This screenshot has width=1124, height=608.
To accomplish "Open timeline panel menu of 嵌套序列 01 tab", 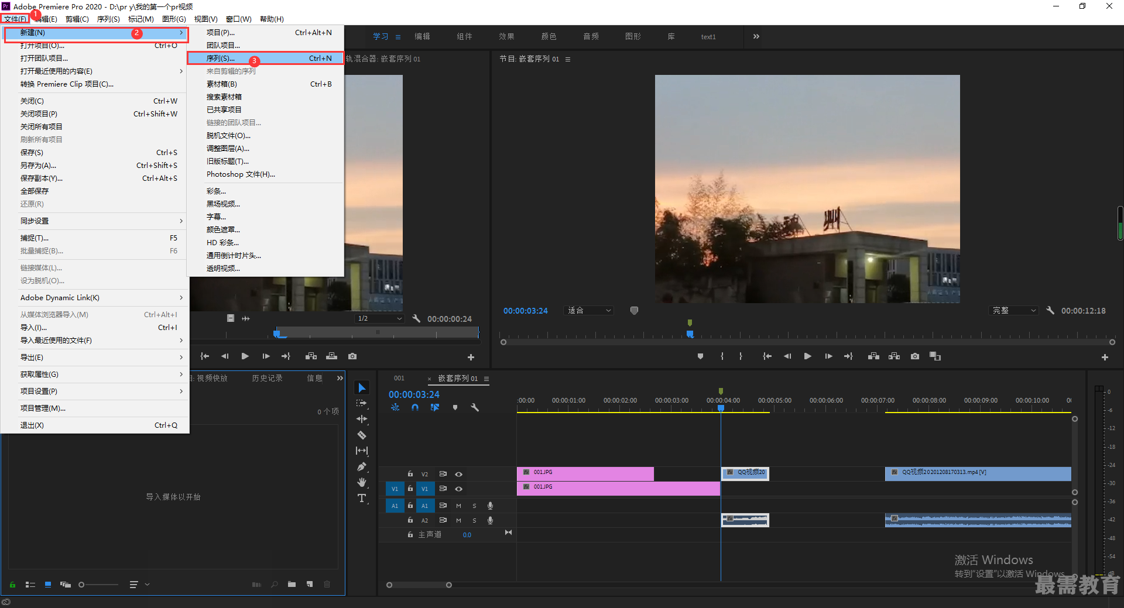I will (486, 379).
